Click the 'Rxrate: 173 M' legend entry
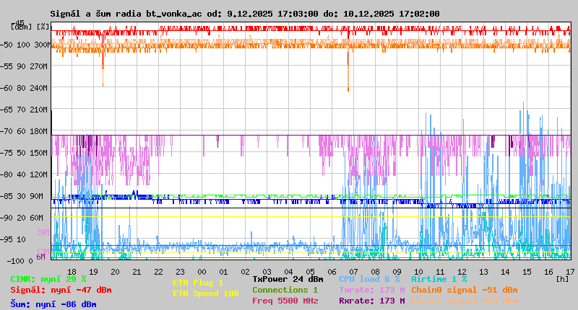This screenshot has width=578, height=310. 372,301
